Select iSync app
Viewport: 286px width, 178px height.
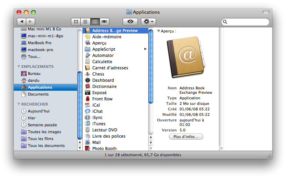(x=115, y=117)
